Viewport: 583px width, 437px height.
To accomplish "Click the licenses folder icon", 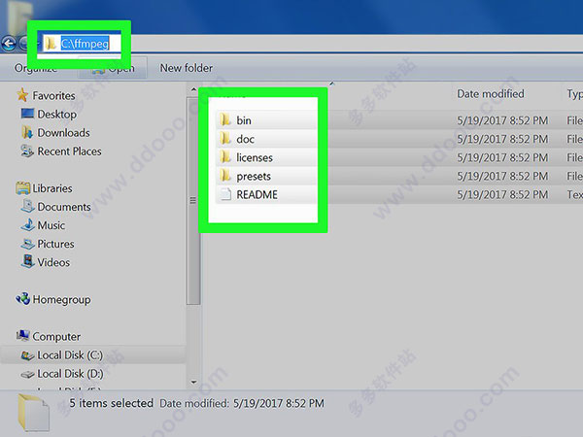I will point(225,156).
